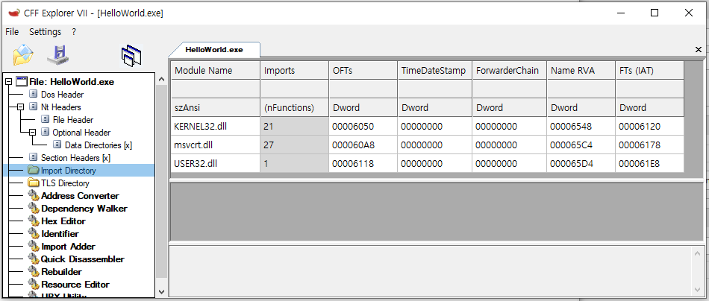
Task: Click the Hex Editor gear icon
Action: (34, 221)
